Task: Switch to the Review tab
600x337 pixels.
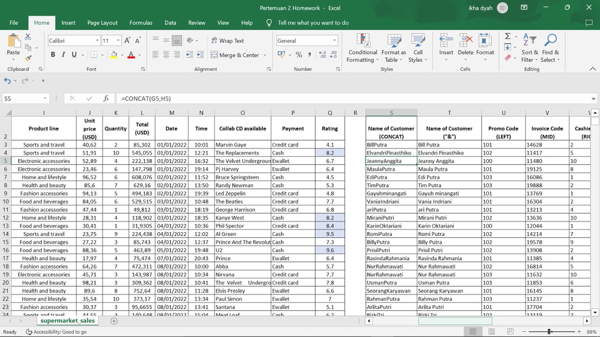Action: click(197, 23)
